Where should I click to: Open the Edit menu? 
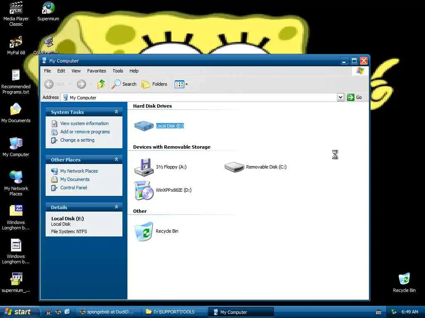pos(61,71)
